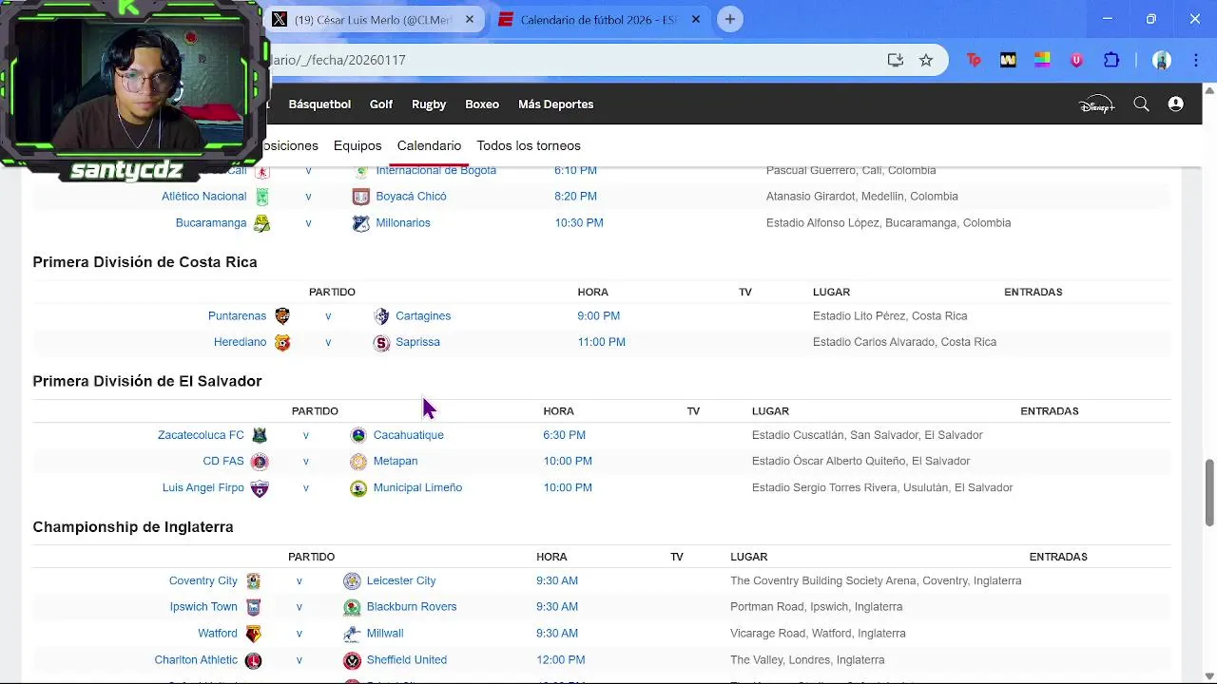
Task: Click the 'Primera División de Costa Rica' heading
Action: tap(145, 262)
